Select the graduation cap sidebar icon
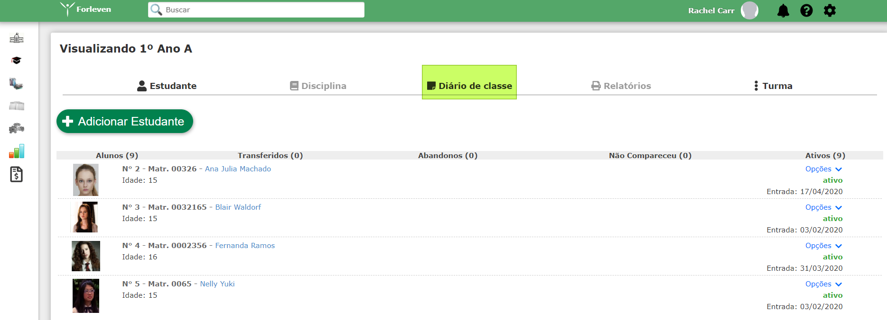Screen dimensions: 887x320 17,61
